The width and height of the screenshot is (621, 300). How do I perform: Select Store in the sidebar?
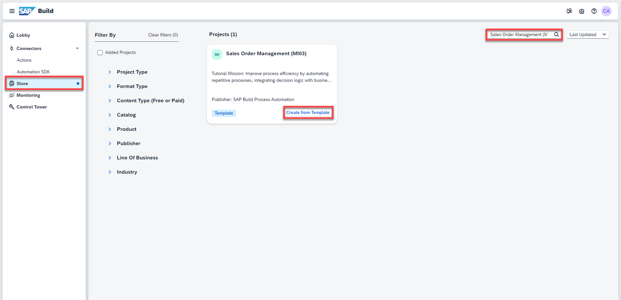point(44,84)
